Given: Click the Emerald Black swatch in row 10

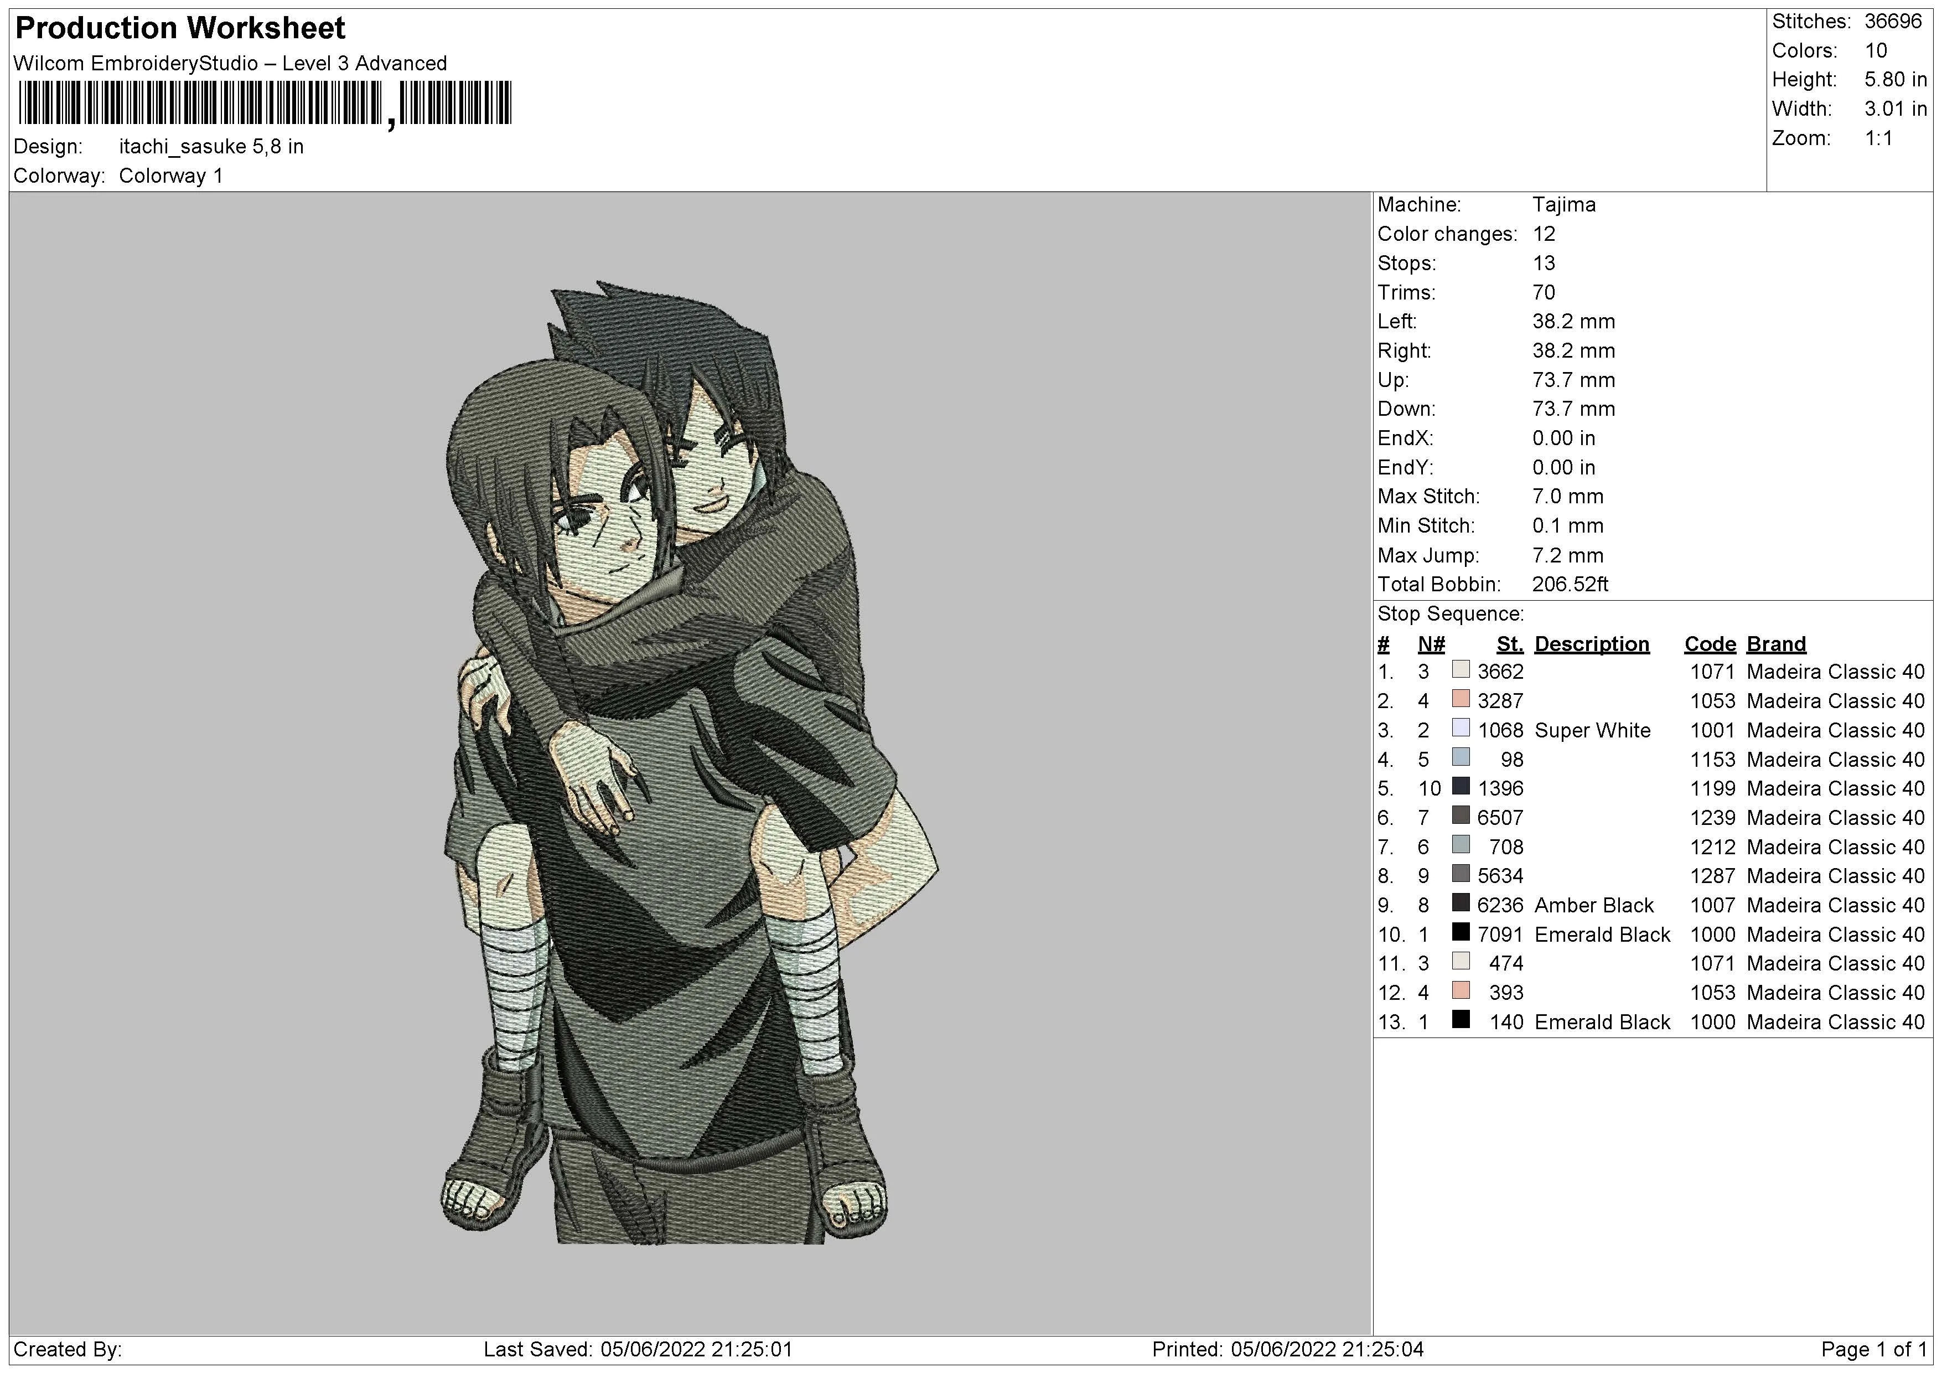Looking at the screenshot, I should (1461, 932).
